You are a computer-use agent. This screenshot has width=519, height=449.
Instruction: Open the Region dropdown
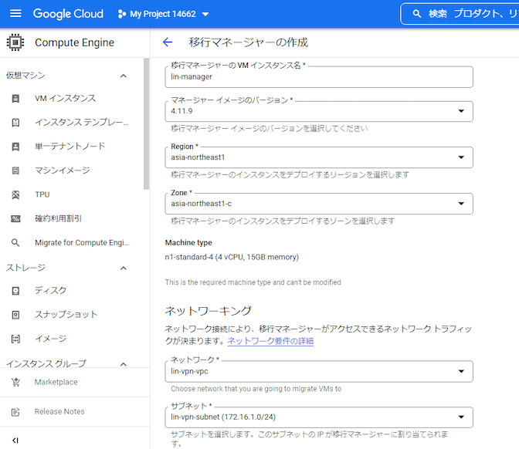(462, 157)
